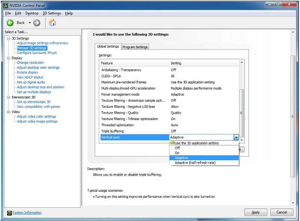The image size is (300, 221).
Task: Close the Vertical sync dropdown arrow
Action: 236,137
